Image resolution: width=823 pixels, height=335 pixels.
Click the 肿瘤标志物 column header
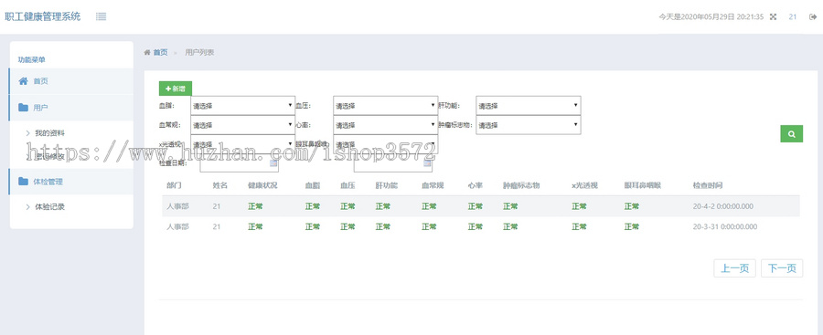tap(521, 185)
